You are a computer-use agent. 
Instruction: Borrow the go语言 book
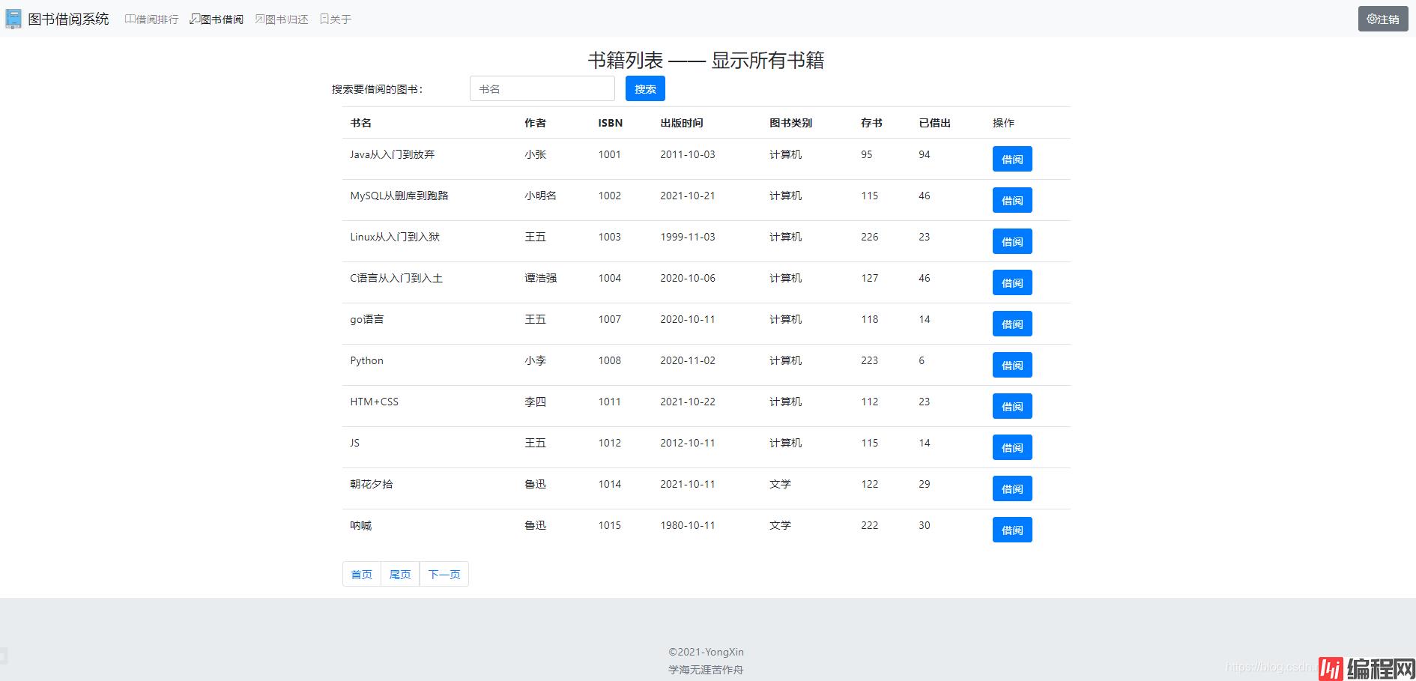click(1012, 324)
